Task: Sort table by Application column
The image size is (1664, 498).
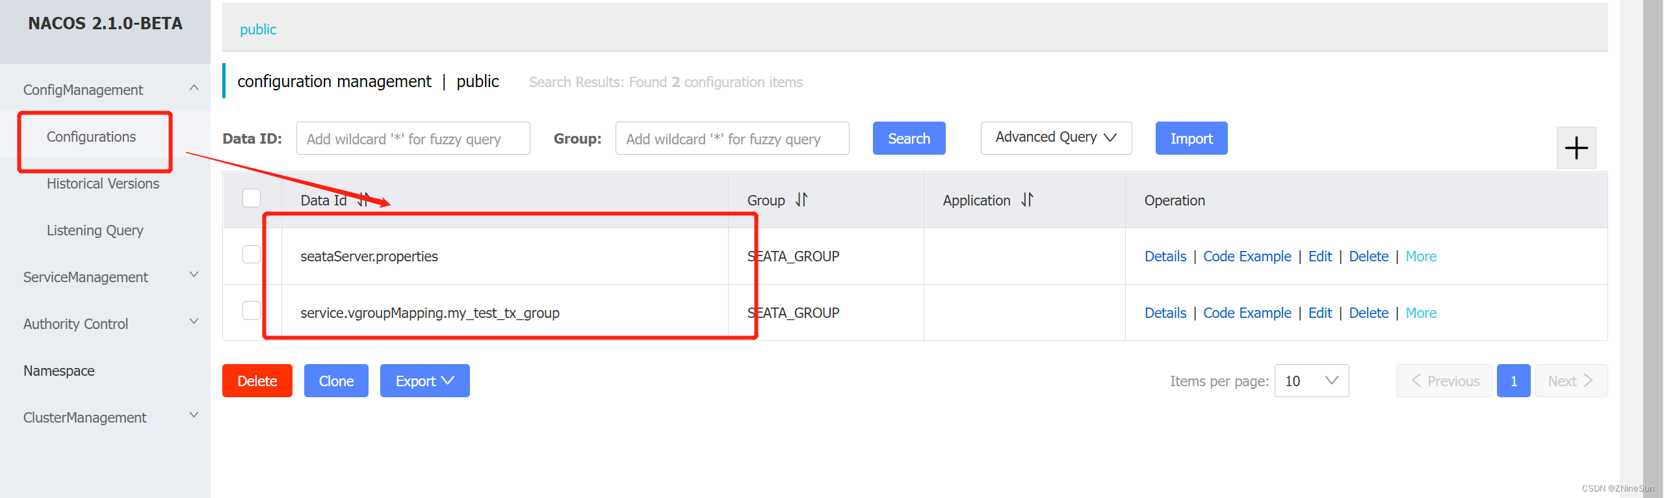Action: 1027,200
